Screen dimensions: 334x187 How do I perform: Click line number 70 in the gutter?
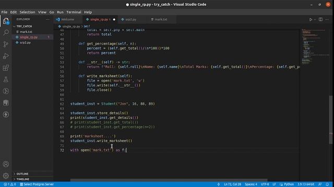pyautogui.click(x=62, y=141)
